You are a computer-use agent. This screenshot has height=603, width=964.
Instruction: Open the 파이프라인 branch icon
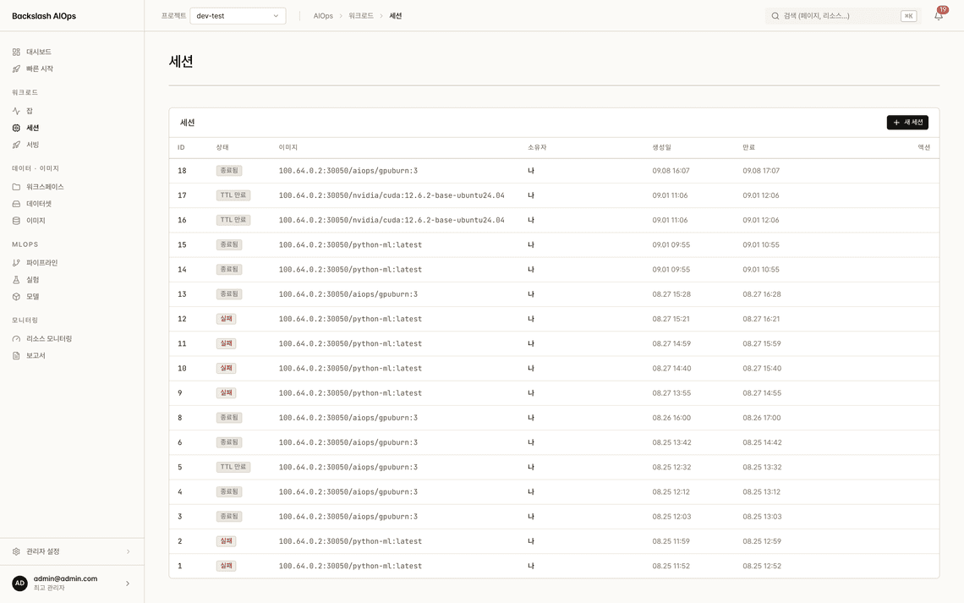(x=17, y=263)
